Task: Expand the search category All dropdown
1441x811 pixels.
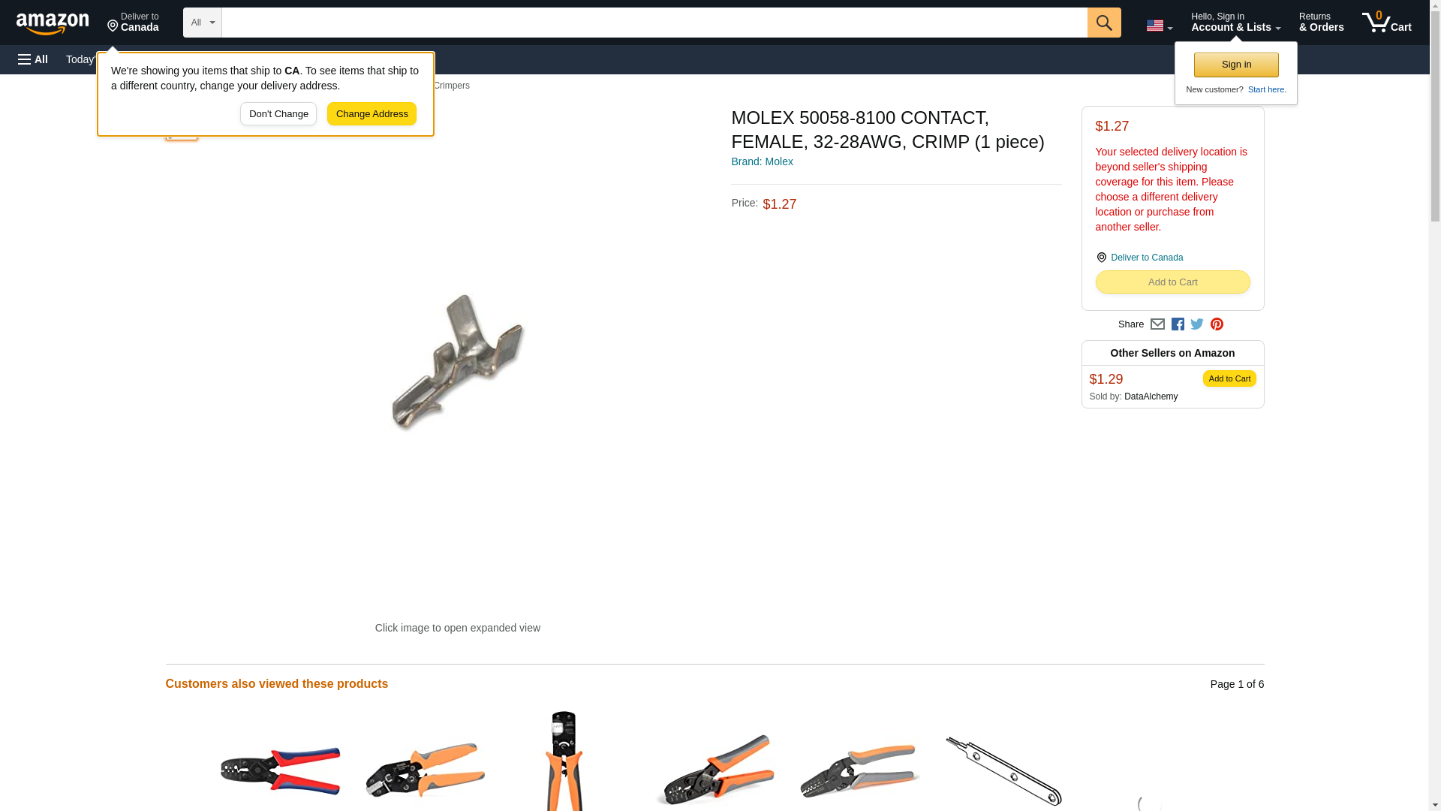Action: pyautogui.click(x=203, y=23)
